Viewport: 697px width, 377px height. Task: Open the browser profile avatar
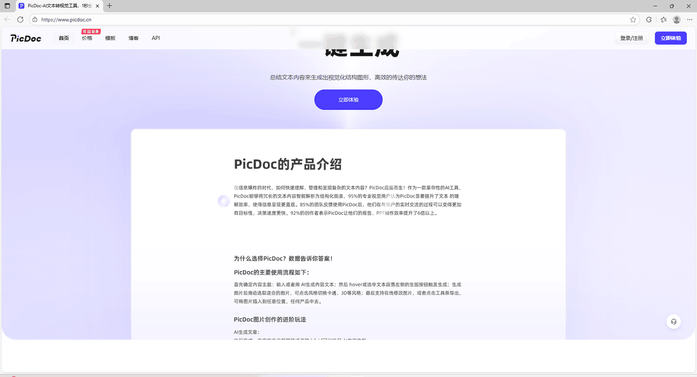(x=677, y=20)
